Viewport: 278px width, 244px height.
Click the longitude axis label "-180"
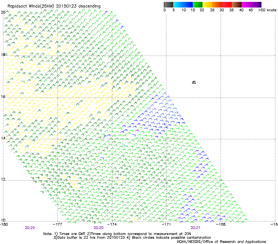pos(4,224)
